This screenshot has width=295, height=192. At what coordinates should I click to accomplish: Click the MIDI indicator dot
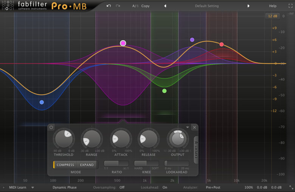point(3,187)
